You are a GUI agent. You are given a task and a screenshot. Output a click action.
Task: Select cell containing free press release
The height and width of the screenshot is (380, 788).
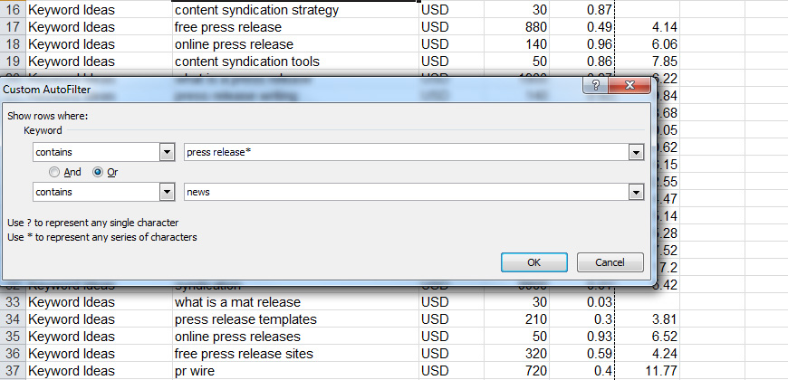point(295,26)
